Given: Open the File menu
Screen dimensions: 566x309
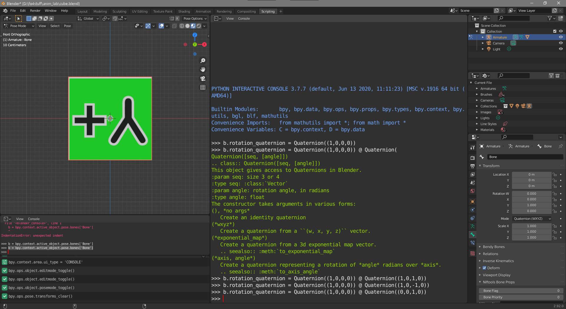Looking at the screenshot, I should (13, 11).
